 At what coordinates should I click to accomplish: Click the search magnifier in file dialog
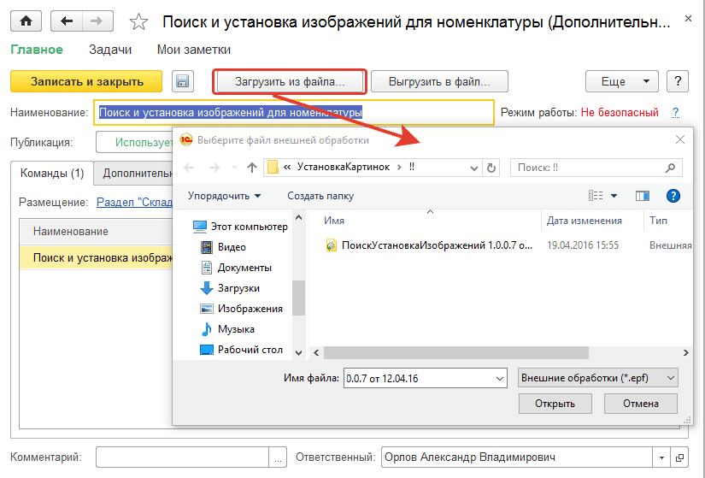click(x=670, y=168)
